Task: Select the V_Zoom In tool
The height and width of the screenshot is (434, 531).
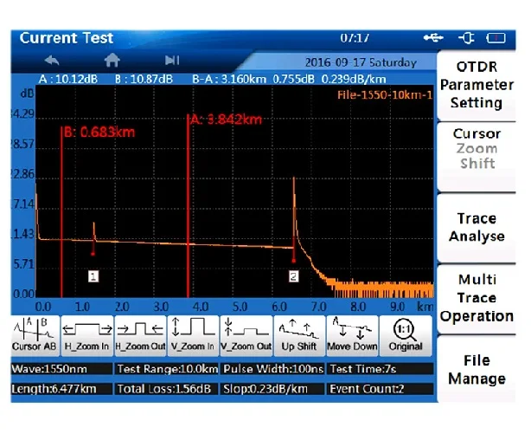Action: point(193,335)
